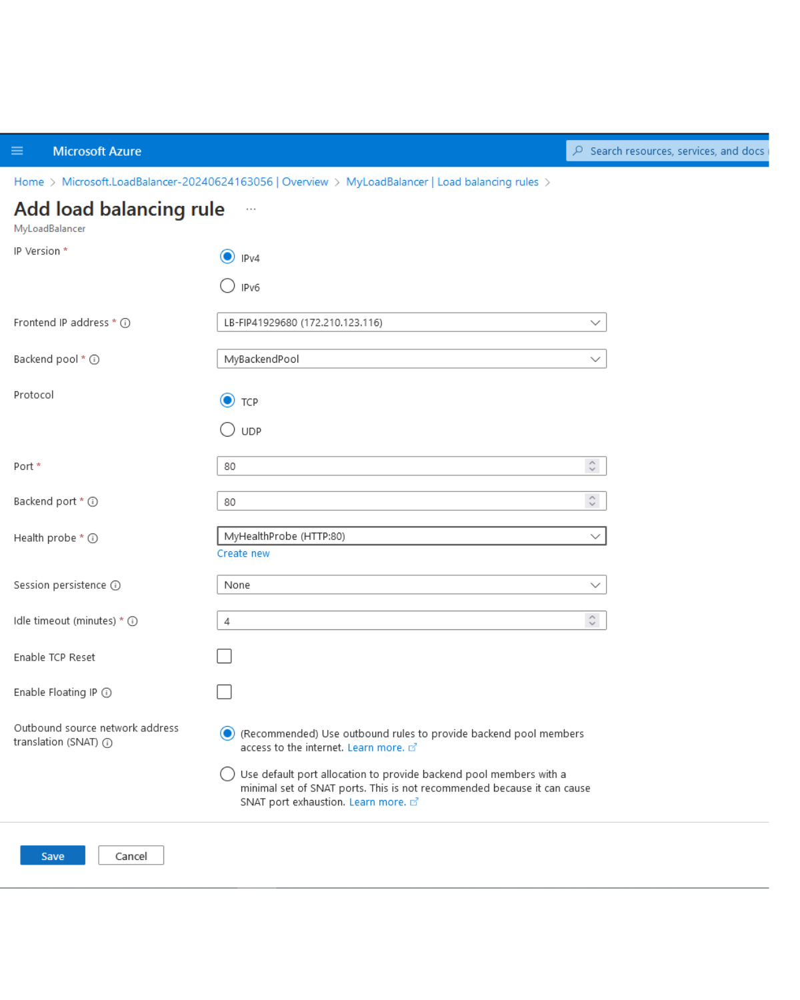Screen dimensions: 800x1000
Task: Open the Backend pool dropdown
Action: [411, 359]
